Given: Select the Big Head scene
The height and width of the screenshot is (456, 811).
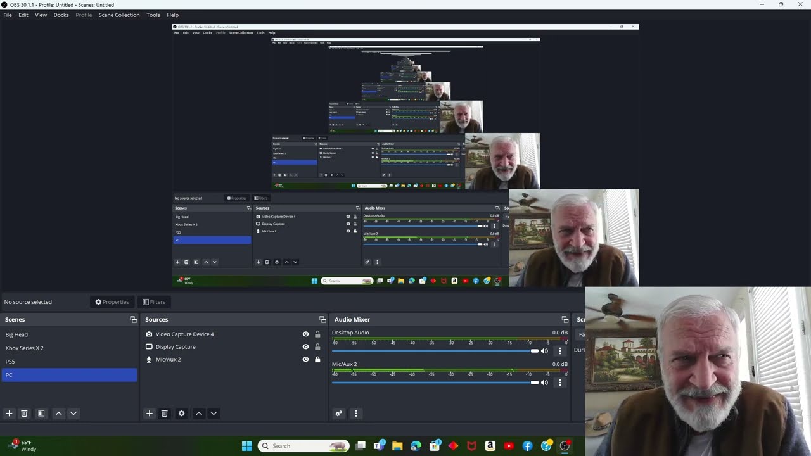Looking at the screenshot, I should 69,334.
